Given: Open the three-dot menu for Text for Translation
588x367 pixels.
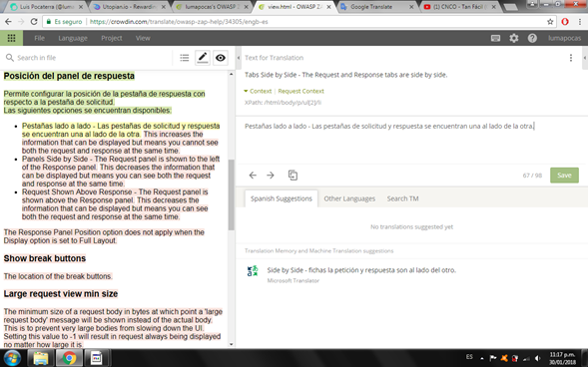Looking at the screenshot, I should click(x=571, y=58).
